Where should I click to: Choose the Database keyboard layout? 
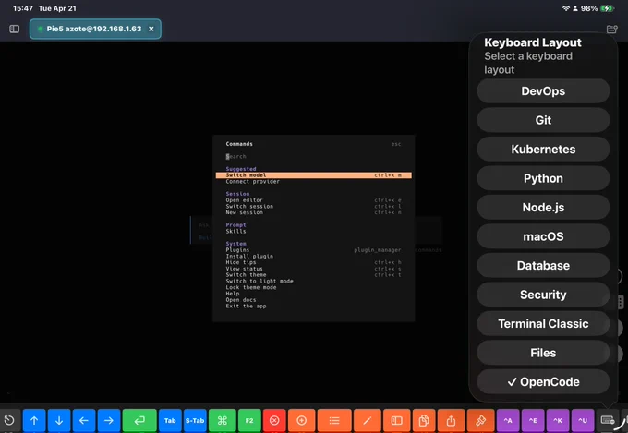point(543,266)
